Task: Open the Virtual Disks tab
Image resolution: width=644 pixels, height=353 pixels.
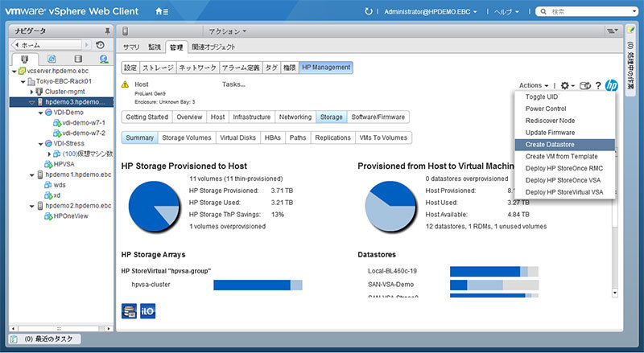Action: [237, 138]
